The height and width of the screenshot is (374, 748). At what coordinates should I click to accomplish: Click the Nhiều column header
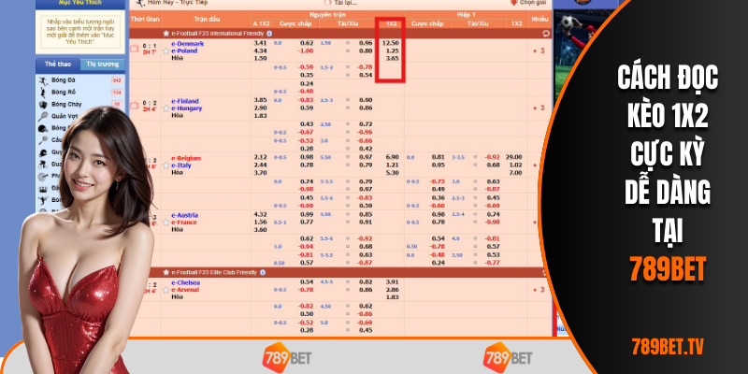540,19
